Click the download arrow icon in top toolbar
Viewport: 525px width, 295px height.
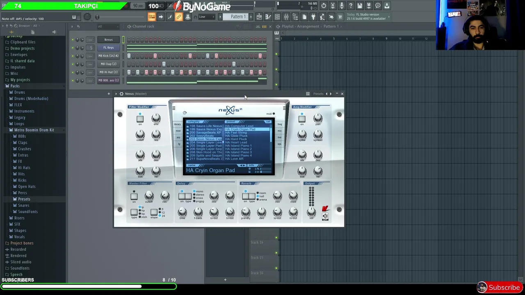point(387,6)
